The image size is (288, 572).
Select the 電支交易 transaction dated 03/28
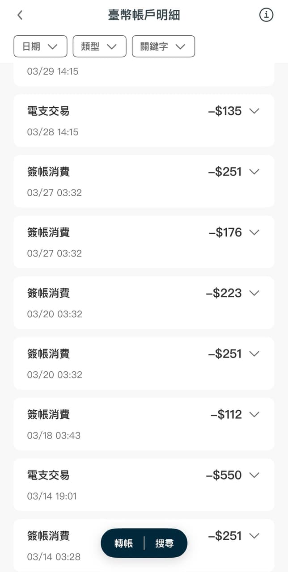pyautogui.click(x=112, y=121)
